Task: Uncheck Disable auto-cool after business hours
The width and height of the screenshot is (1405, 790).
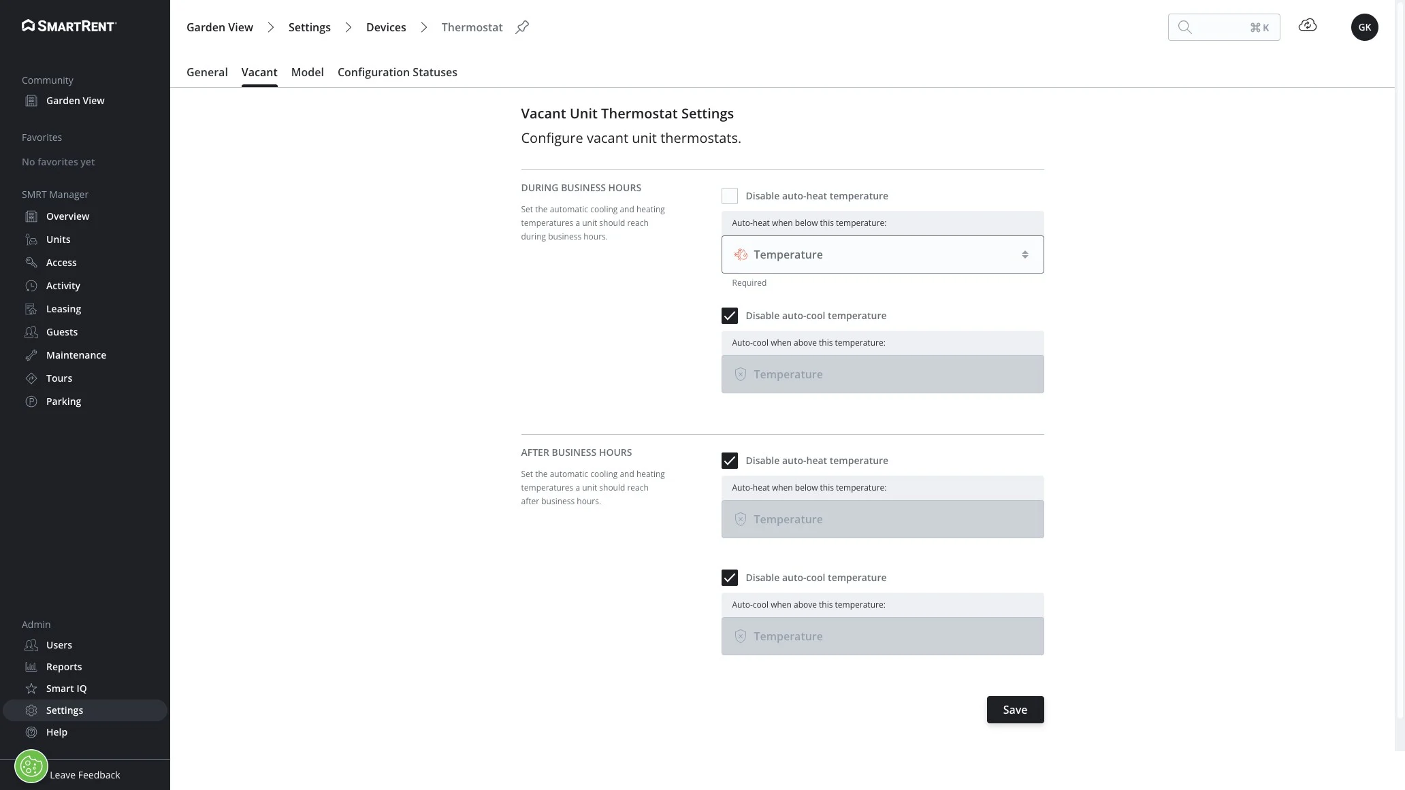Action: point(730,578)
